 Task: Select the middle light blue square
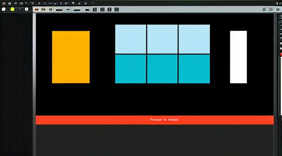coord(162,39)
